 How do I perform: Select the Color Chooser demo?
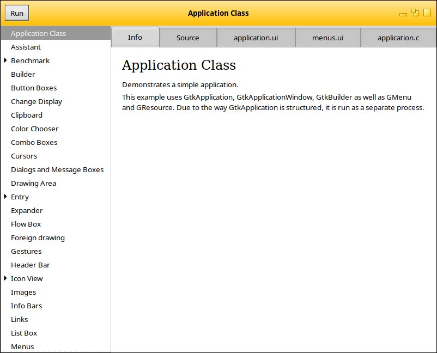point(56,129)
